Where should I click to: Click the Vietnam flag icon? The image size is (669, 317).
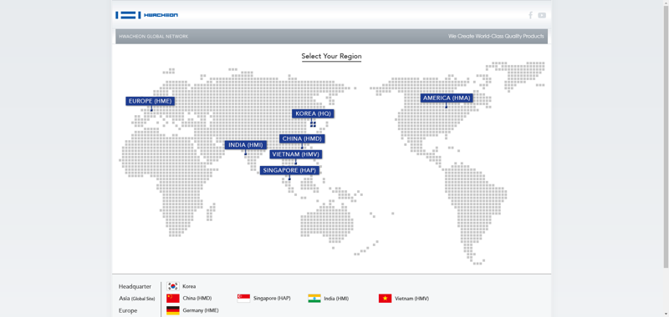385,299
